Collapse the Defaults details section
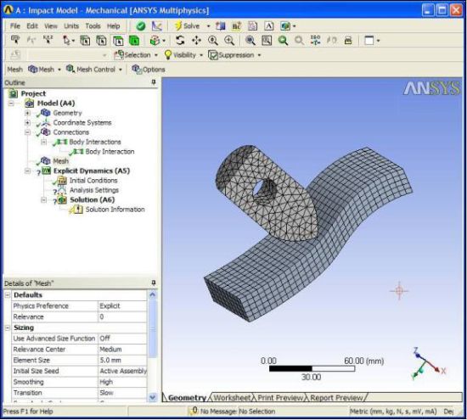Screen dimensions: 467x420 tap(8, 294)
